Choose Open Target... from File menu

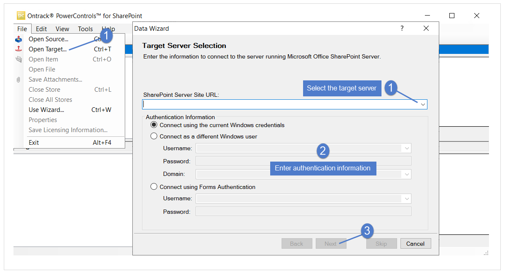coord(70,49)
